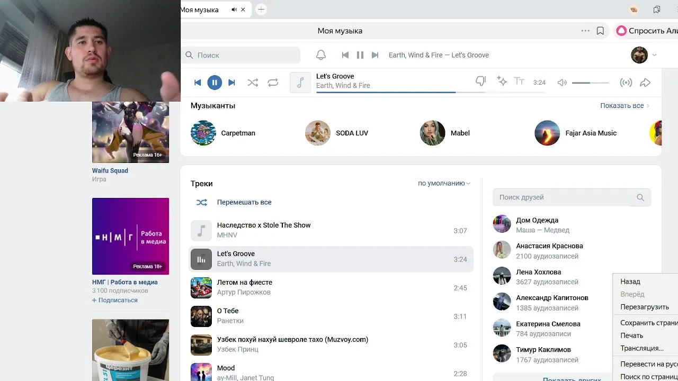The image size is (678, 381).
Task: Click next track button in player bar
Action: [x=231, y=83]
